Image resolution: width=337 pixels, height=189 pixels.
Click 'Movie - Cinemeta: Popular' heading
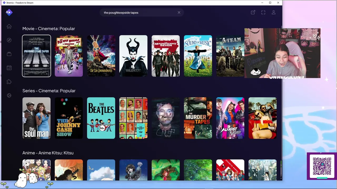(x=49, y=29)
